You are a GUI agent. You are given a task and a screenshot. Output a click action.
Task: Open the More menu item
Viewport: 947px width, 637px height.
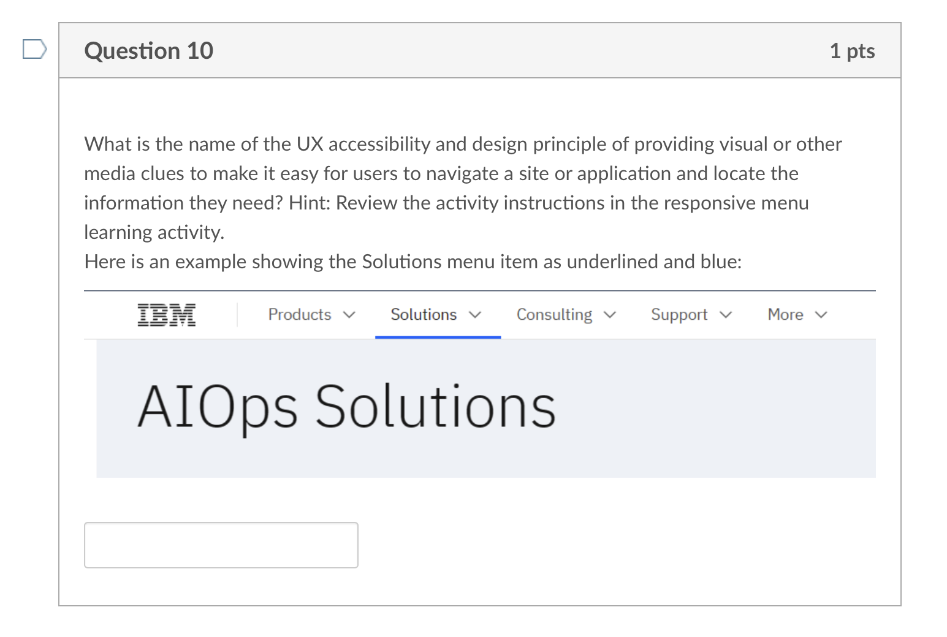click(785, 315)
